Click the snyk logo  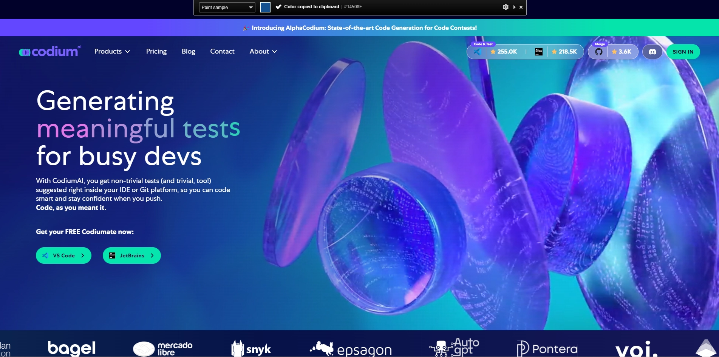point(251,348)
